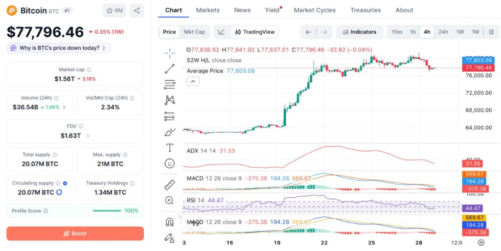Select the XABCD pattern tool
The width and height of the screenshot is (501, 251).
[x=170, y=100]
